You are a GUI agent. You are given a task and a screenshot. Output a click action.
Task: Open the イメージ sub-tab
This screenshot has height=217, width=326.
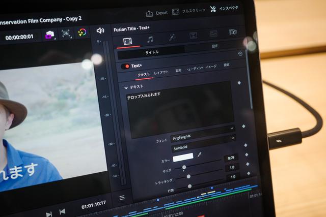(211, 67)
